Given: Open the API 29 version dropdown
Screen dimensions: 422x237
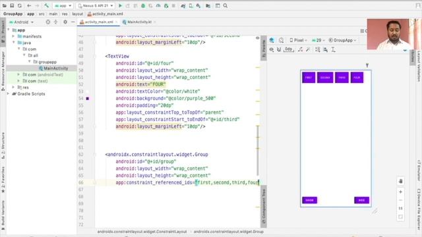Looking at the screenshot, I should point(318,40).
